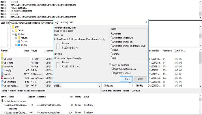The height and width of the screenshot is (115, 202).
Task: Sort local files by Filename column
Action: click(9, 51)
